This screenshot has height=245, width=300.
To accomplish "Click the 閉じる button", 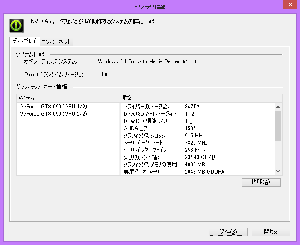I will pyautogui.click(x=271, y=232).
